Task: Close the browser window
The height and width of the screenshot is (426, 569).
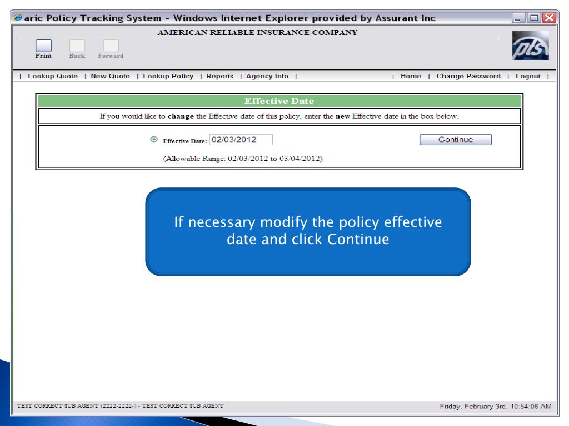Action: click(550, 18)
